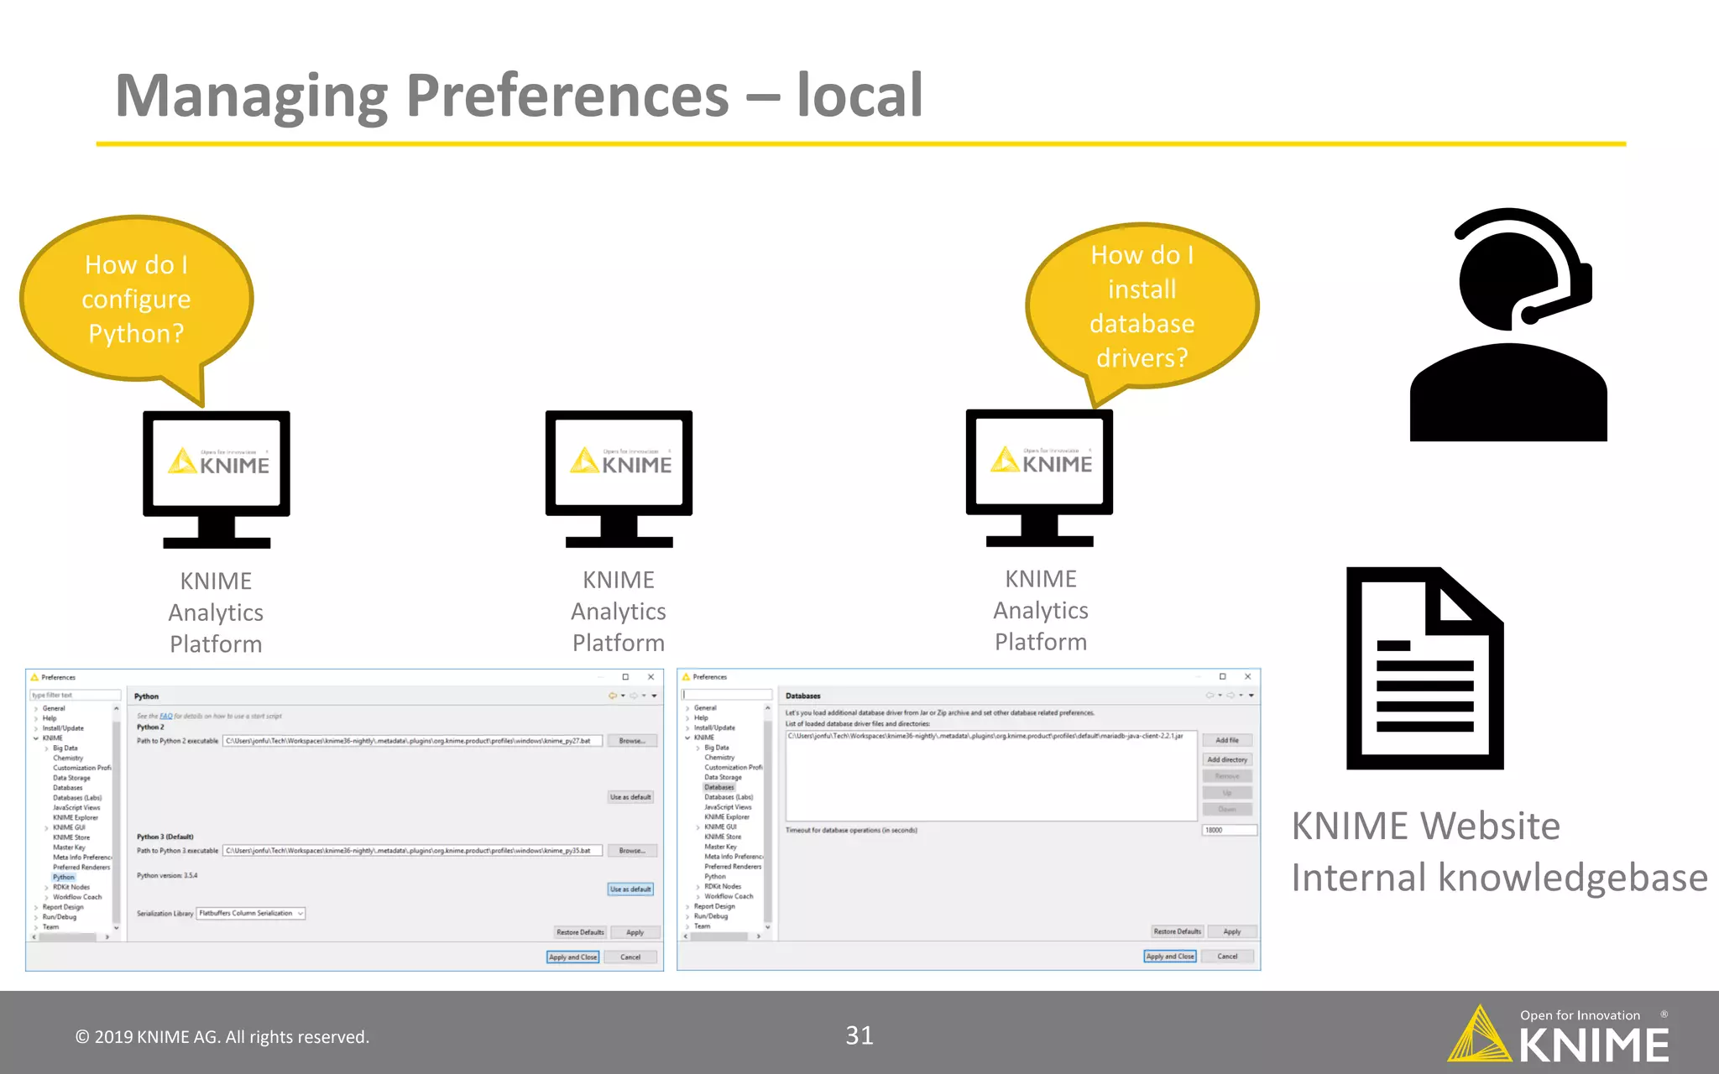Select Databases (Labs) in Python dialog tree
The height and width of the screenshot is (1074, 1719).
pos(77,798)
